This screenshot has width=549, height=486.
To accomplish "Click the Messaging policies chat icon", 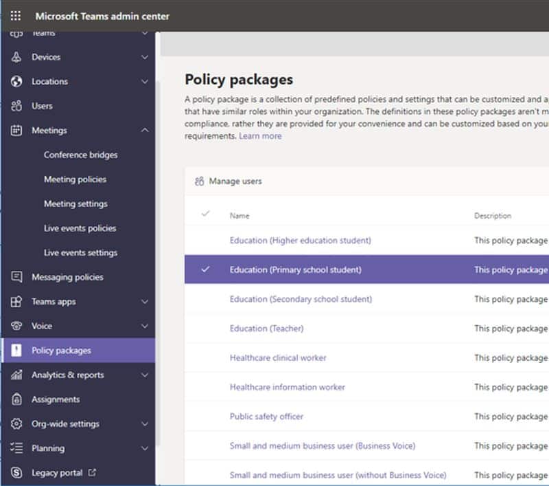I will coord(16,277).
